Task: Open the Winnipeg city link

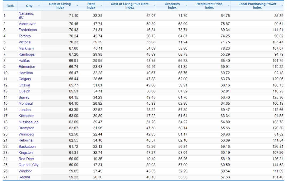Action: [26, 134]
